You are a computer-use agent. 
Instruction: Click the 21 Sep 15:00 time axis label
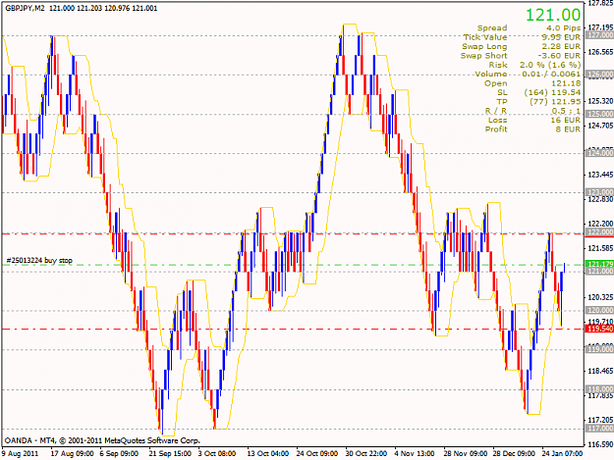pos(170,453)
